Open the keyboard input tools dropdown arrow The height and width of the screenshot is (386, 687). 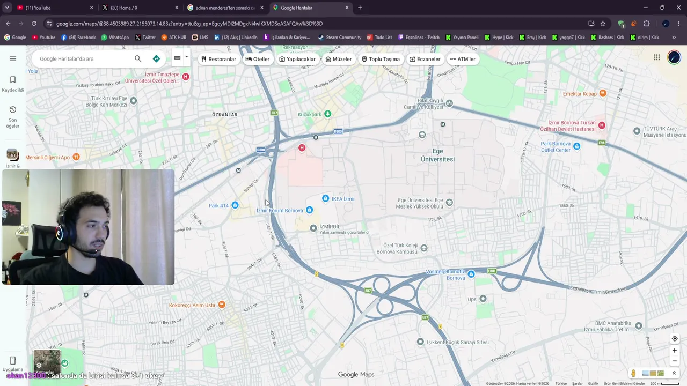pyautogui.click(x=186, y=57)
